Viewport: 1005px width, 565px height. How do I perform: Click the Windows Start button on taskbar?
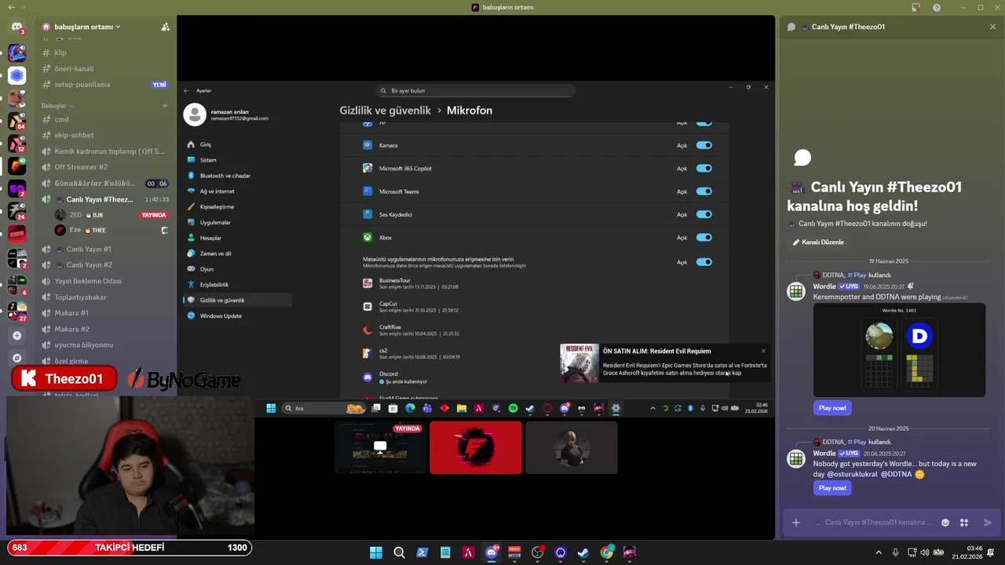(376, 552)
